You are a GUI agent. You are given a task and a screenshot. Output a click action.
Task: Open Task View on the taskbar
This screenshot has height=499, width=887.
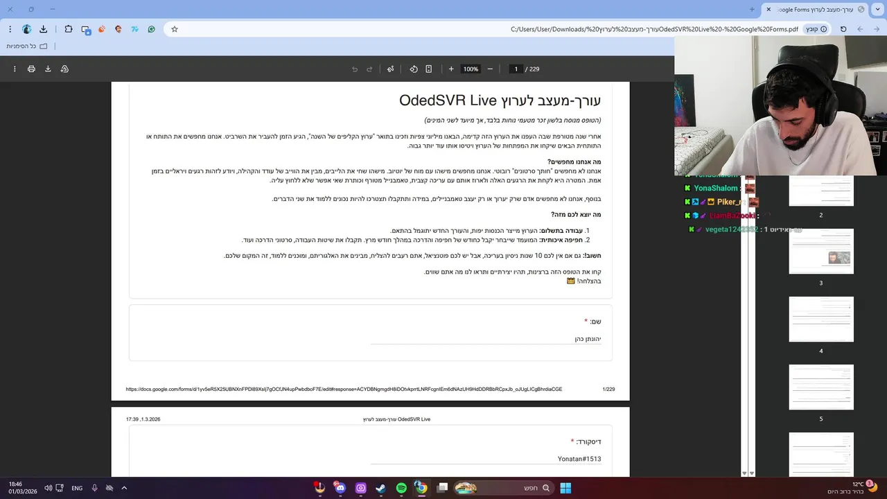[x=443, y=488]
